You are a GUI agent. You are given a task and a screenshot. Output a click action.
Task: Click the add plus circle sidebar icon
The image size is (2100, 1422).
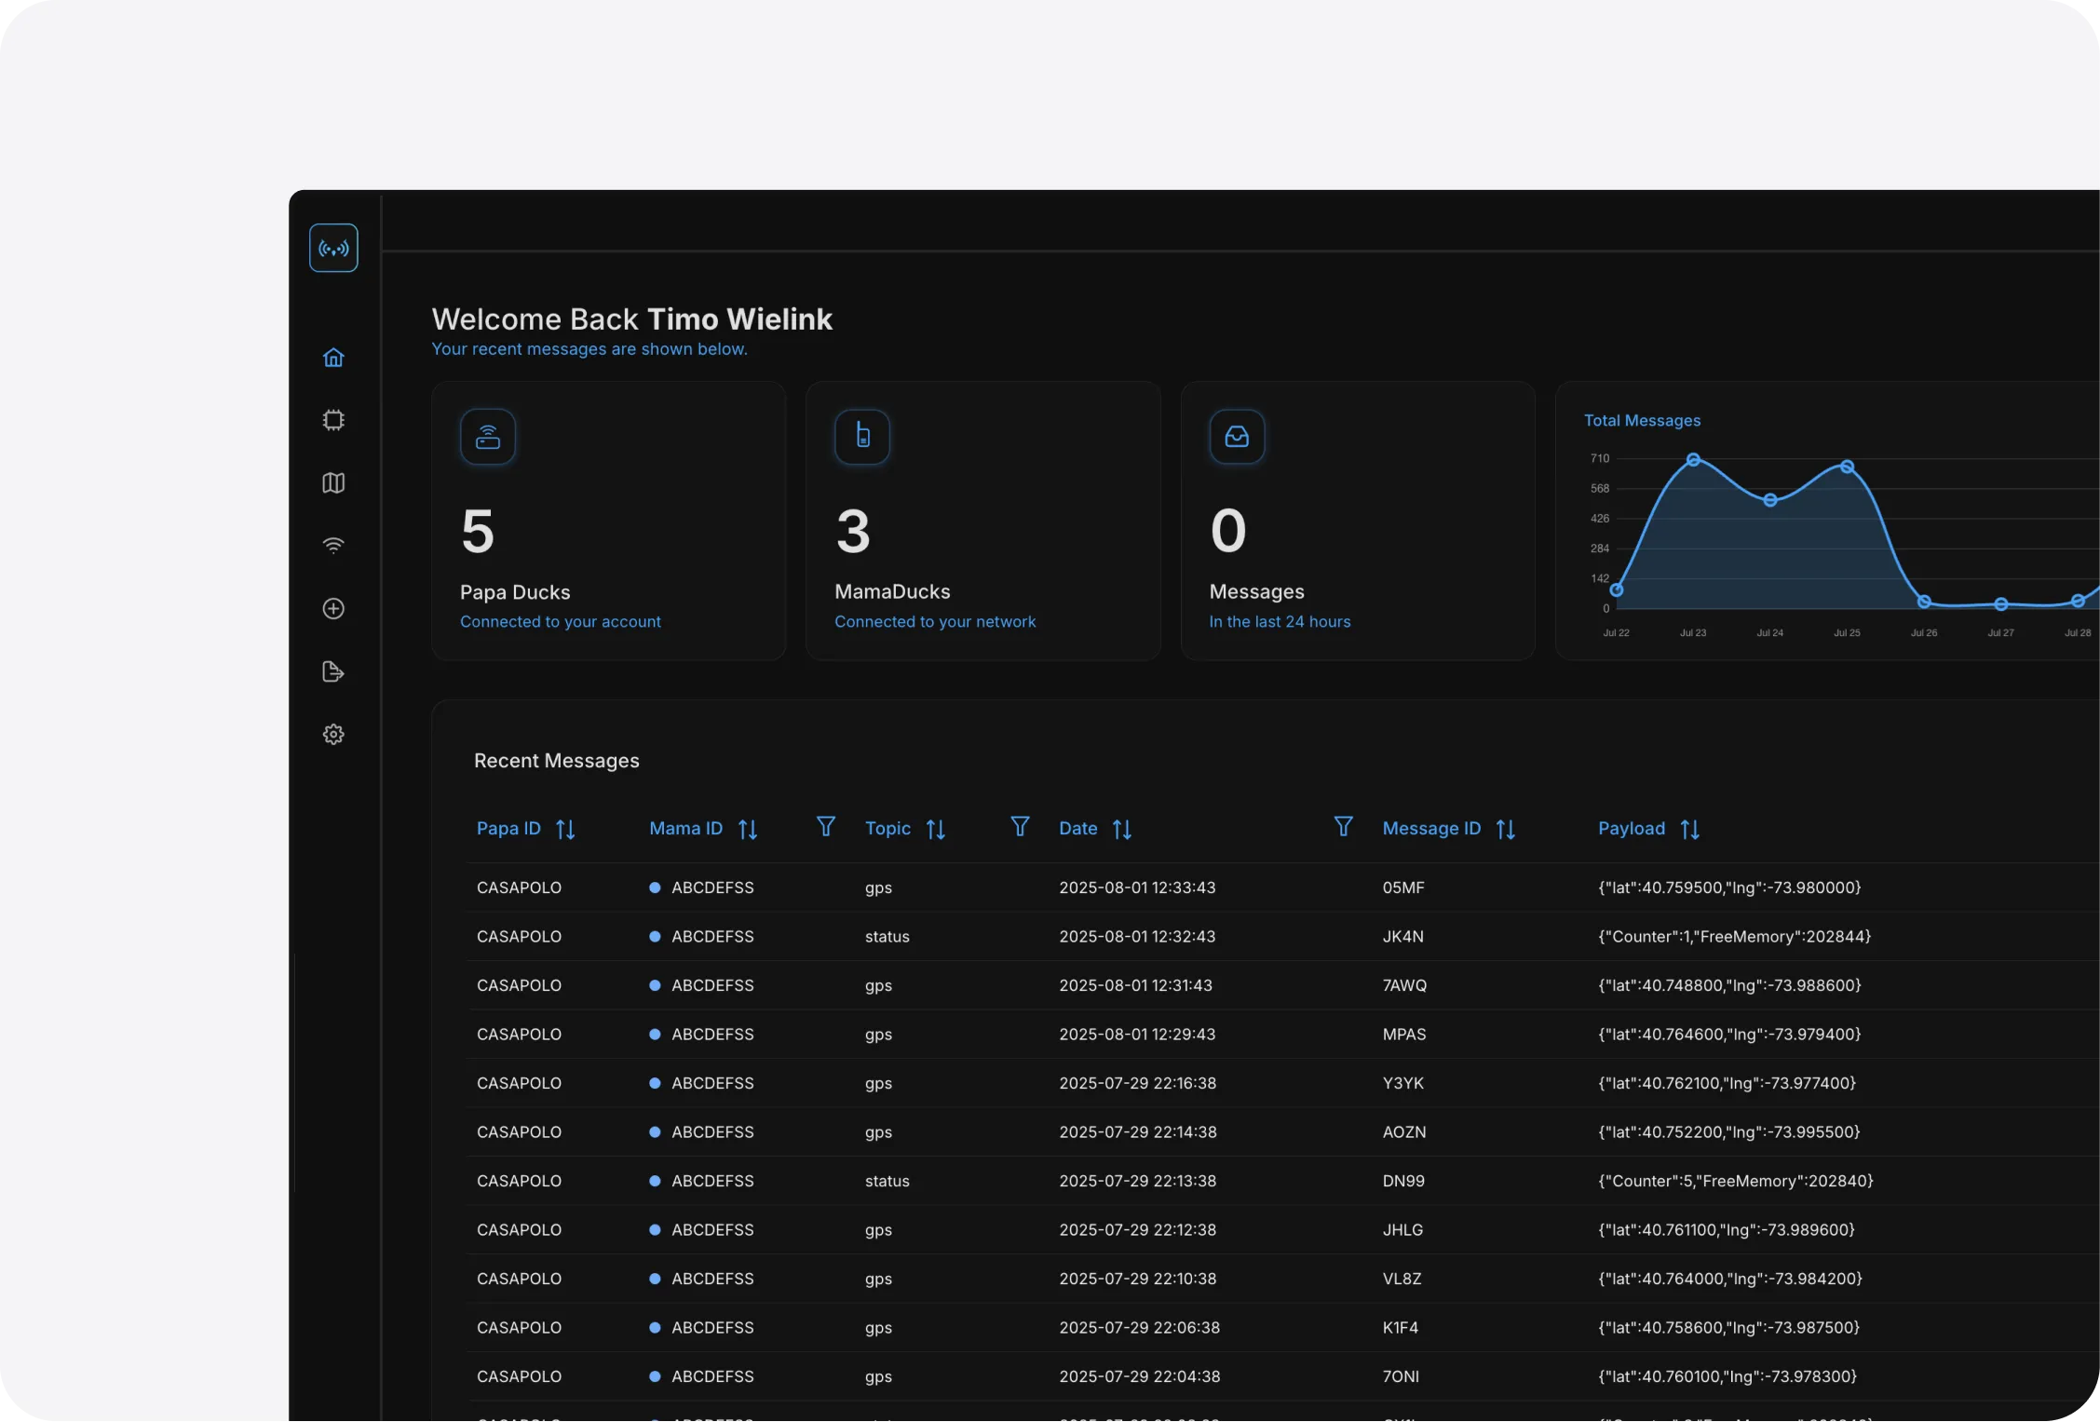click(333, 608)
